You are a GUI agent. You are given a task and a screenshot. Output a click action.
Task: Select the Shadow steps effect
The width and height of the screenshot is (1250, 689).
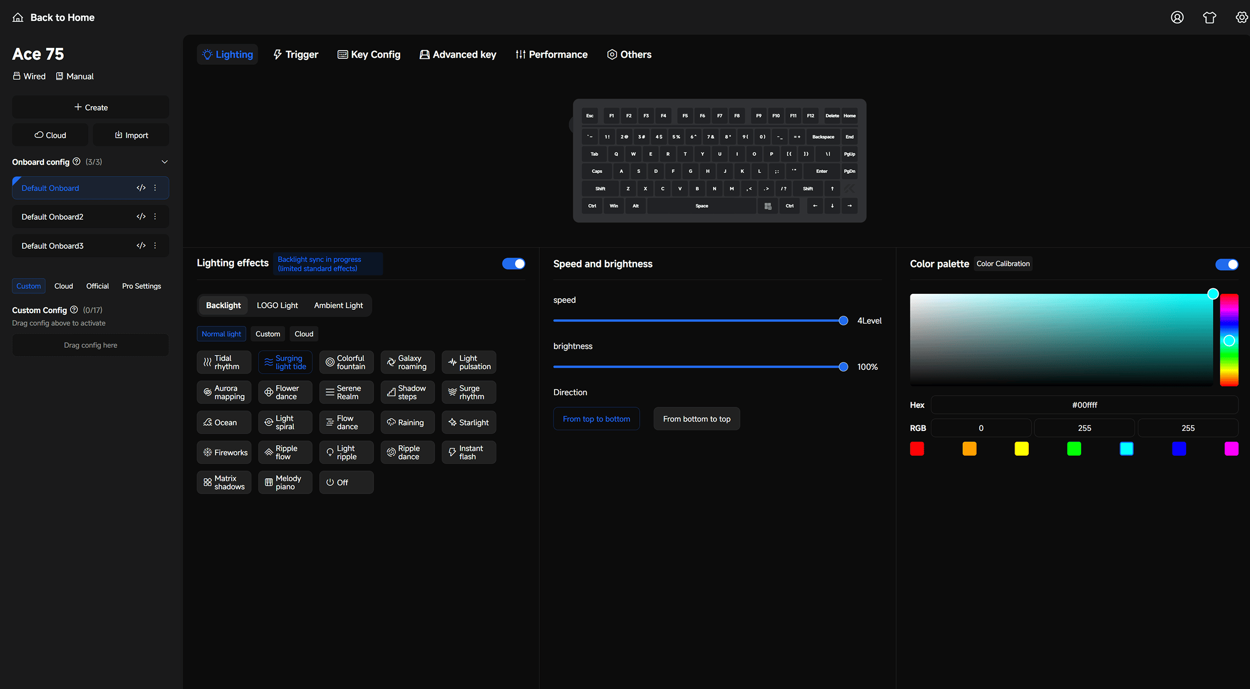click(x=408, y=392)
